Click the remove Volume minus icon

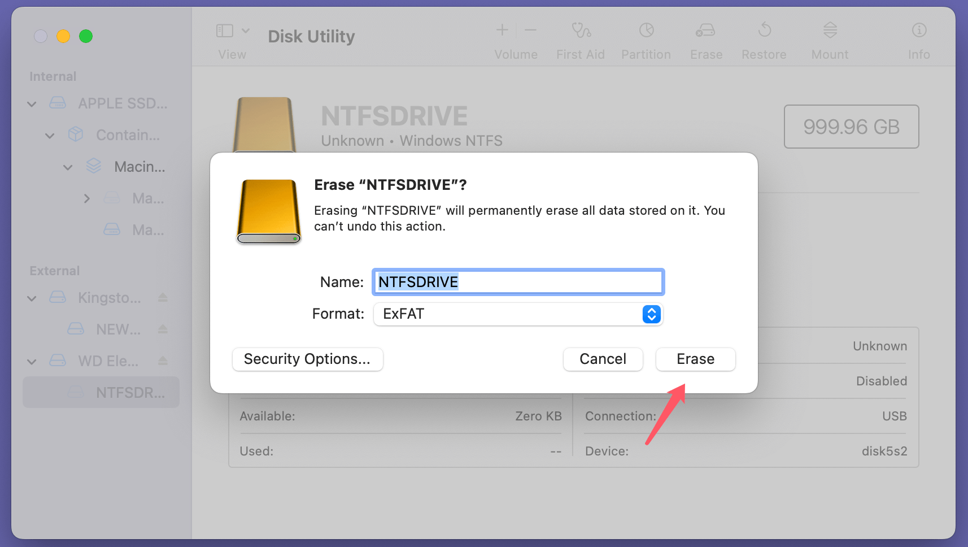(x=530, y=30)
